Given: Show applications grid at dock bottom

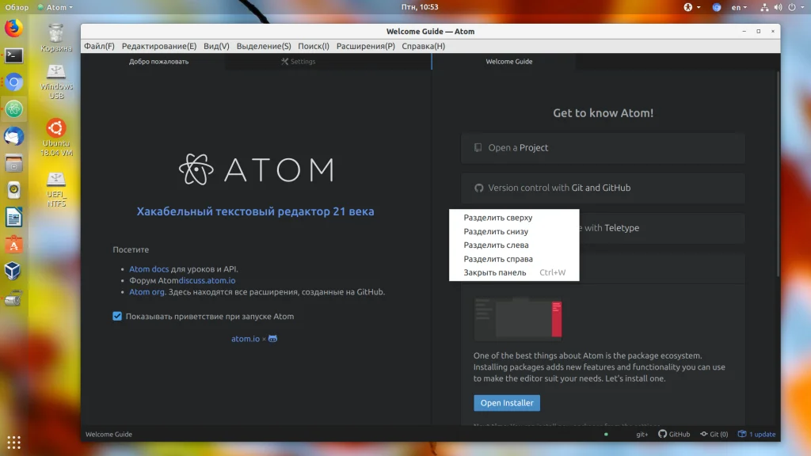Looking at the screenshot, I should (x=14, y=442).
